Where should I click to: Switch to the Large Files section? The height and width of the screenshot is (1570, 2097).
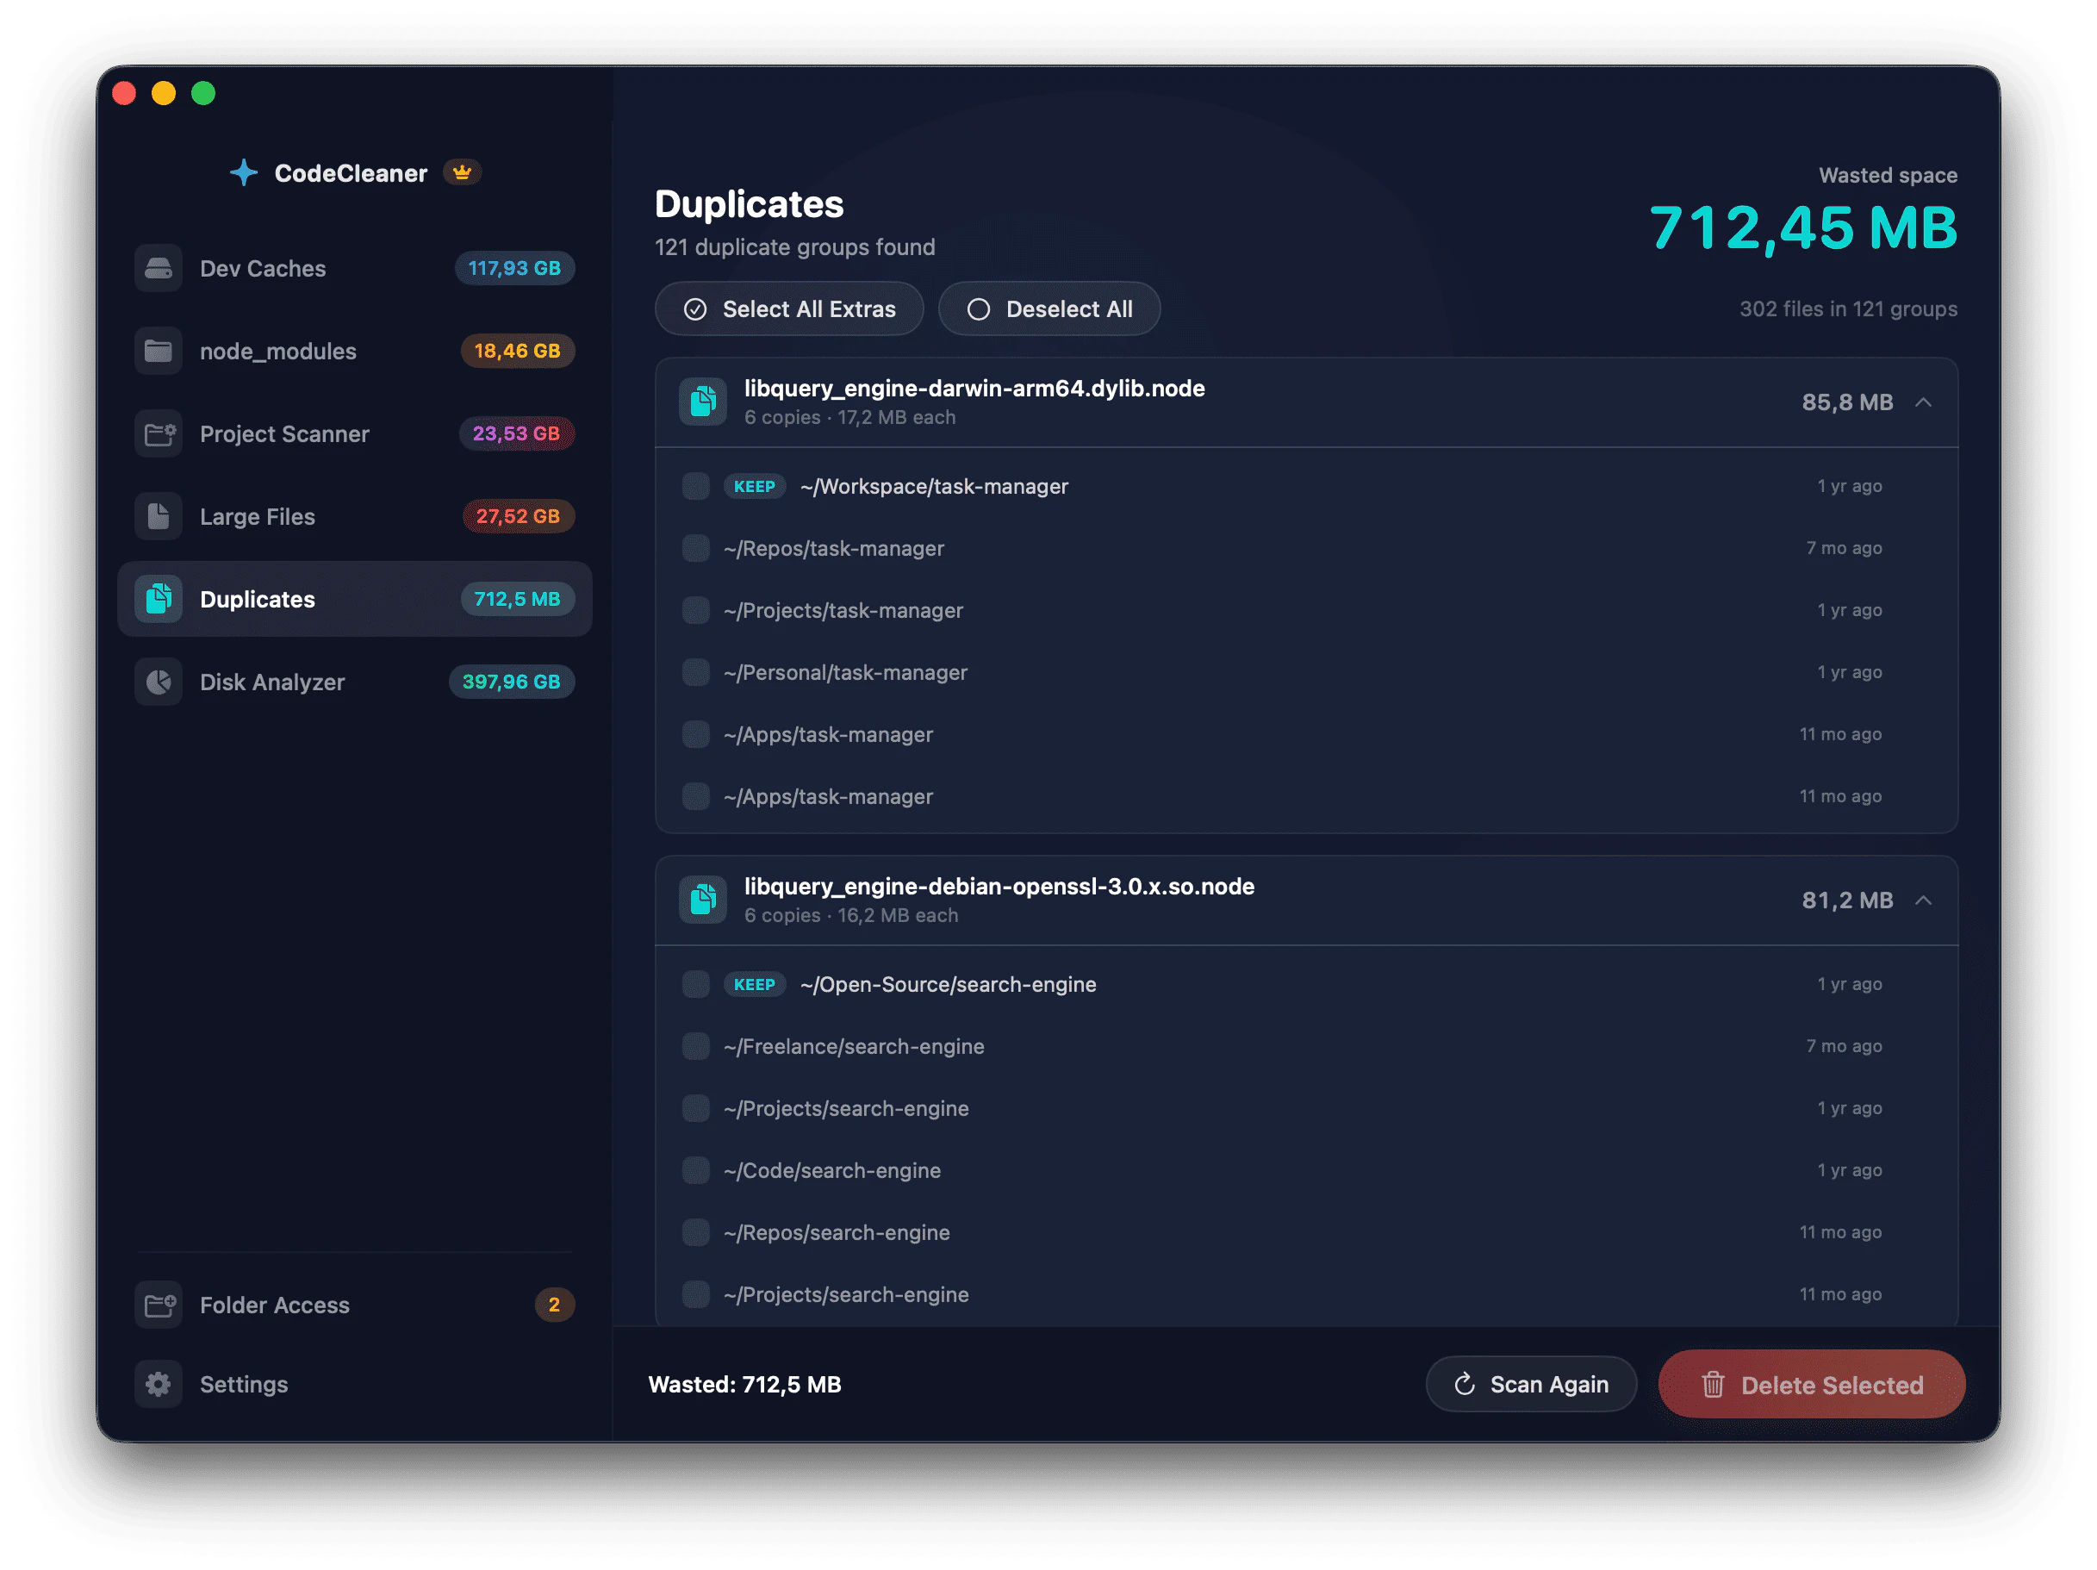point(257,517)
